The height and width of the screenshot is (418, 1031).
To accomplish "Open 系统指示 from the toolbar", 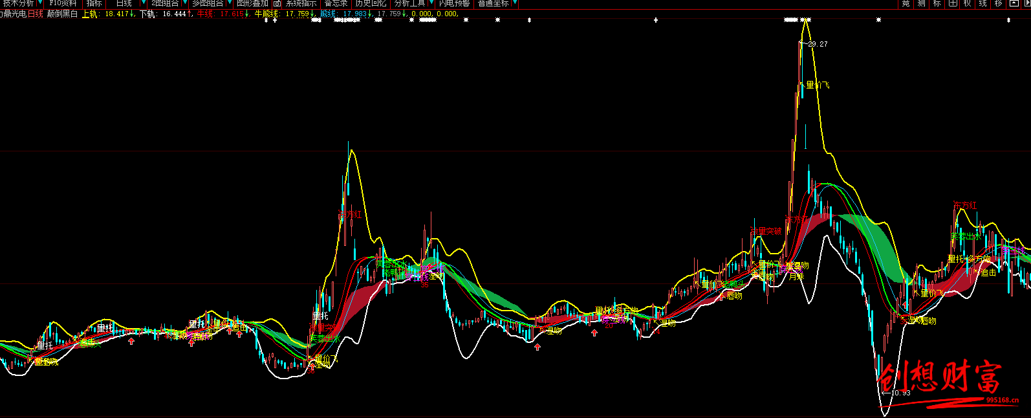I will [x=301, y=3].
